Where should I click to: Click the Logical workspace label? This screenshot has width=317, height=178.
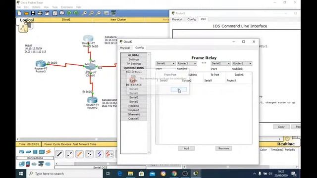[27, 20]
